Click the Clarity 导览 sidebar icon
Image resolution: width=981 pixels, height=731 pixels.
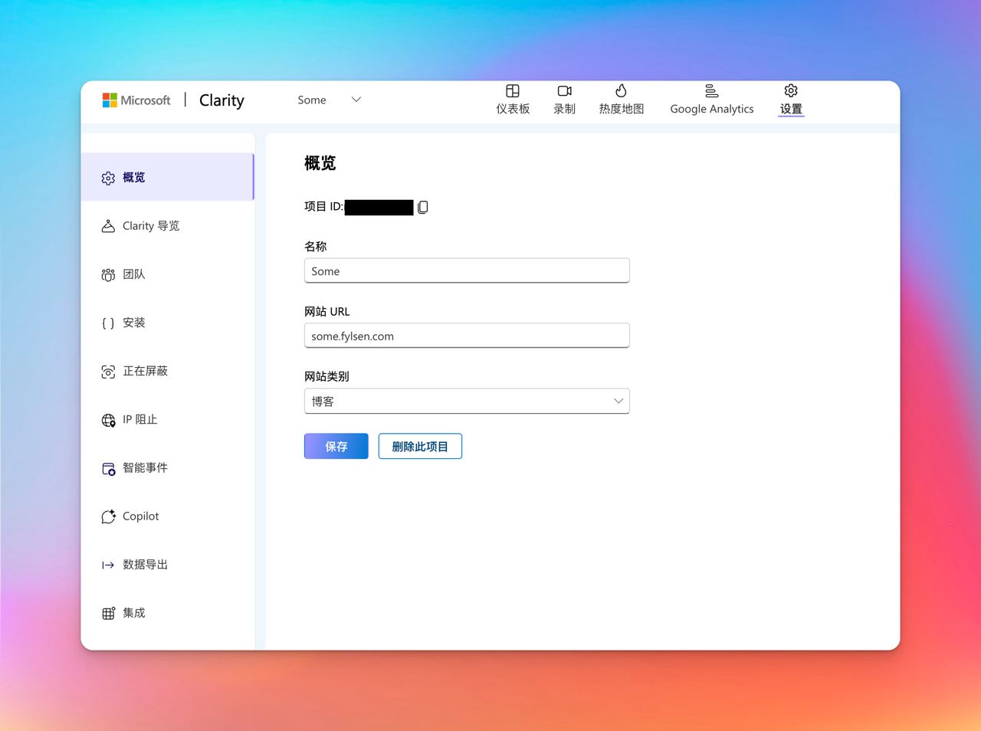tap(108, 226)
